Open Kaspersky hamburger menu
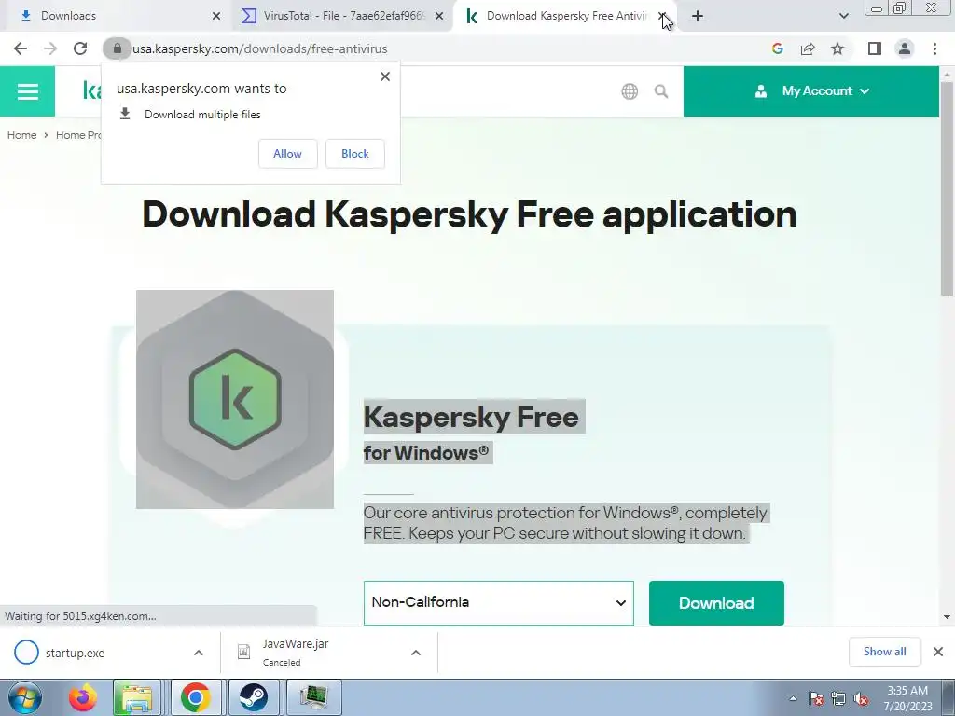This screenshot has width=955, height=716. click(27, 91)
